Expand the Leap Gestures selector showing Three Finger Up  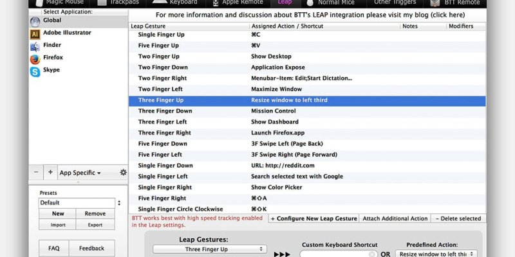click(209, 249)
